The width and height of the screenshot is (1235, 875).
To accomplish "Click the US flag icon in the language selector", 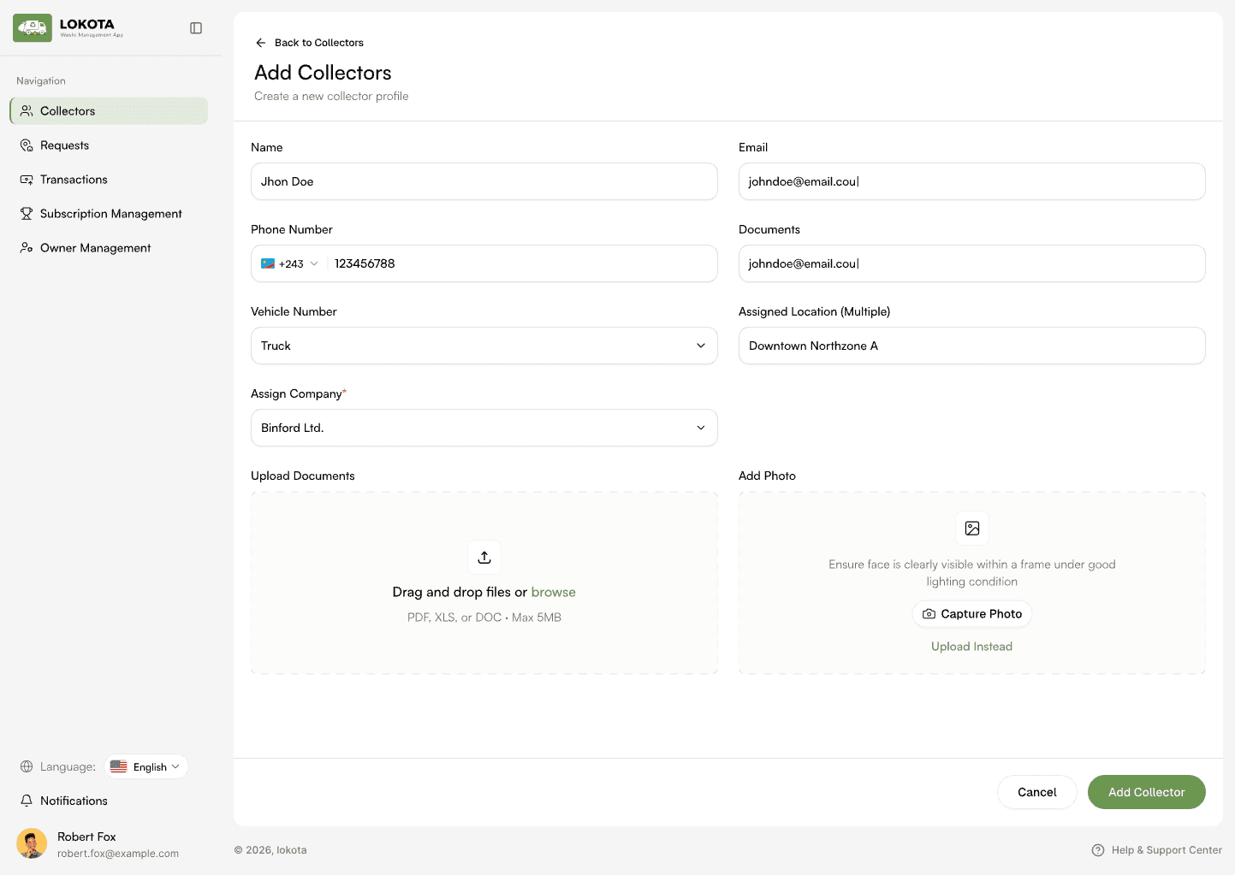I will pyautogui.click(x=119, y=767).
